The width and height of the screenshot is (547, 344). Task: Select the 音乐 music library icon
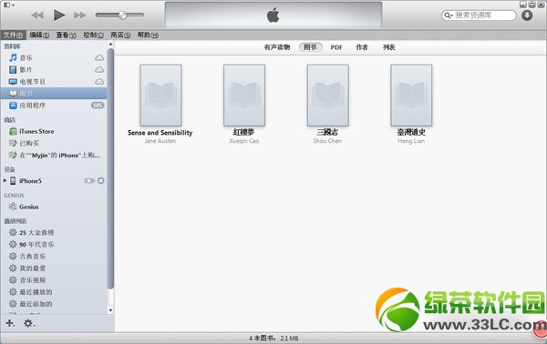pyautogui.click(x=13, y=58)
